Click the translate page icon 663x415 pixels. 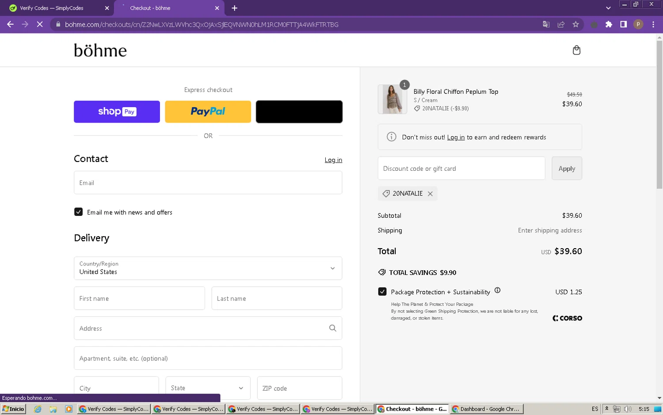[546, 24]
